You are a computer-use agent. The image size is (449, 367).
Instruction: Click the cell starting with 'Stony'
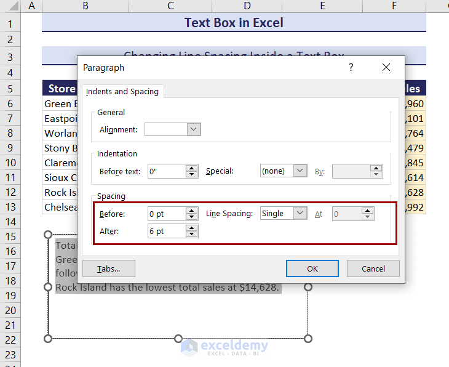point(60,148)
